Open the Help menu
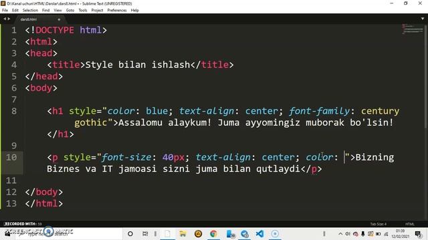428x240 pixels. click(135, 11)
